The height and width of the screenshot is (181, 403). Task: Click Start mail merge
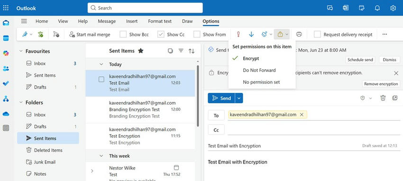(90, 35)
